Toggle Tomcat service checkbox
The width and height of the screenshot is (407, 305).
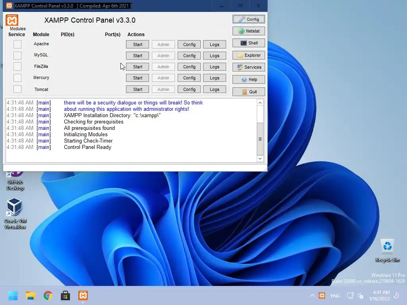(x=17, y=89)
